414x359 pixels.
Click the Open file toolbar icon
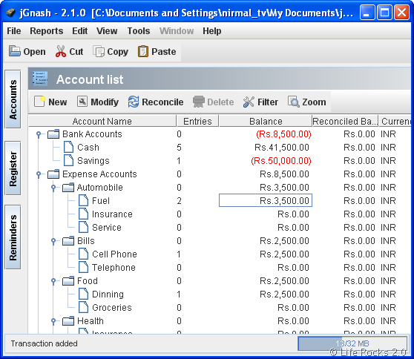click(x=15, y=51)
